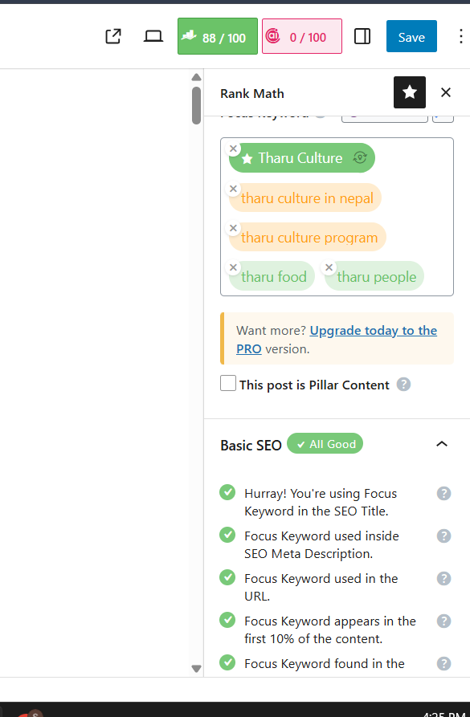470x717 pixels.
Task: Remove the 'tharu food' keyword
Action: 233,267
